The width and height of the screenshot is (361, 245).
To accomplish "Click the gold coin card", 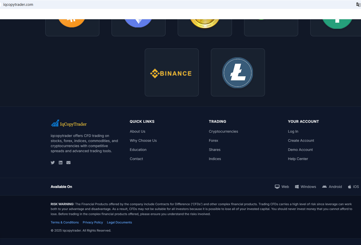I will [205, 27].
